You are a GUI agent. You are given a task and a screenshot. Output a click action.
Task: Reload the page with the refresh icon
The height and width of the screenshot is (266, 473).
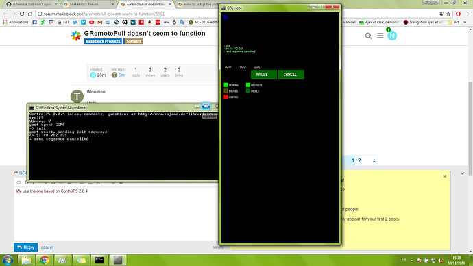pyautogui.click(x=22, y=14)
